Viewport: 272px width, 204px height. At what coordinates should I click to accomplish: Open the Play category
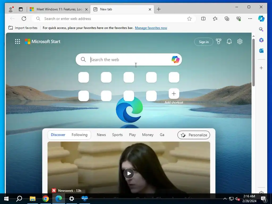pyautogui.click(x=132, y=135)
